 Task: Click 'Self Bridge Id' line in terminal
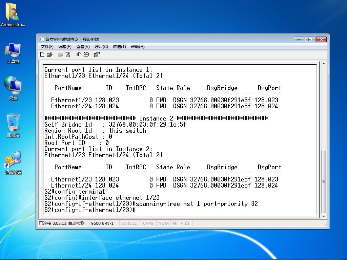coord(115,125)
